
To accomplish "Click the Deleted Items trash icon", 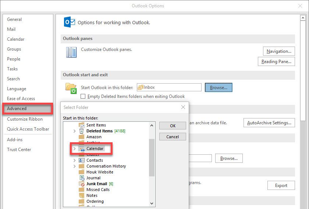I will [82, 131].
